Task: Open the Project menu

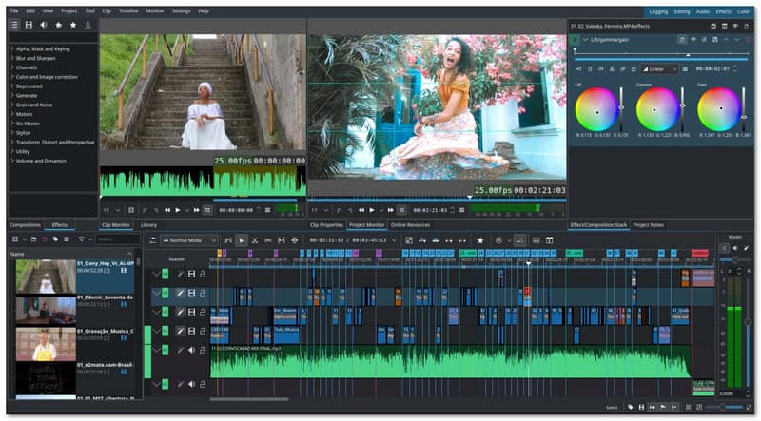Action: click(68, 10)
